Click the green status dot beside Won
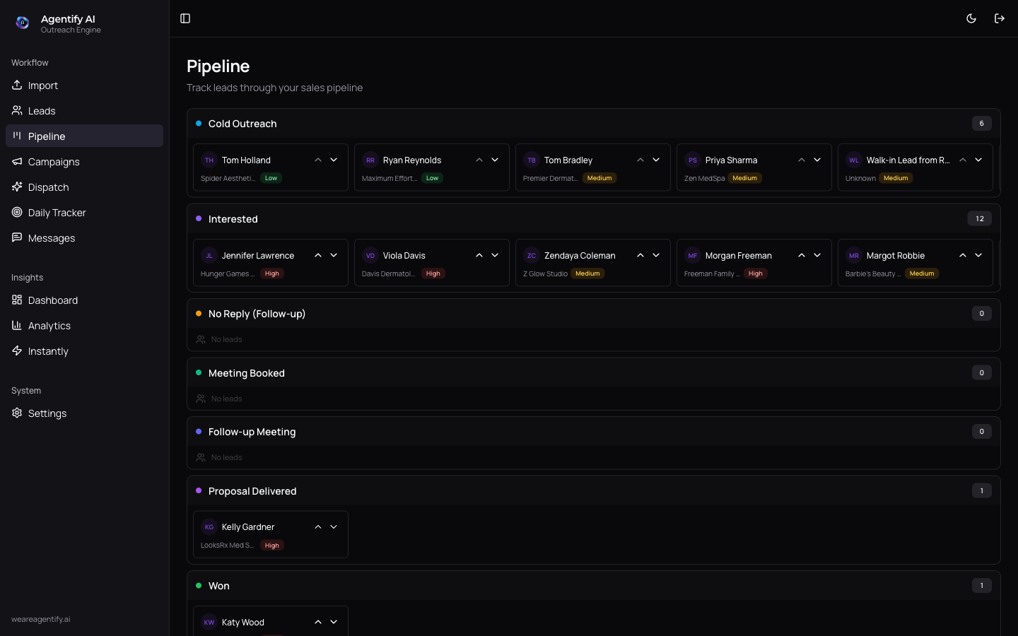Viewport: 1018px width, 636px height. tap(198, 585)
